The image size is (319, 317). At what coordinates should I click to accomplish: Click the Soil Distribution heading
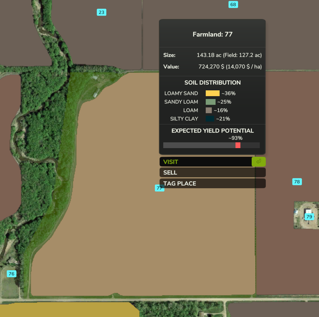(212, 83)
